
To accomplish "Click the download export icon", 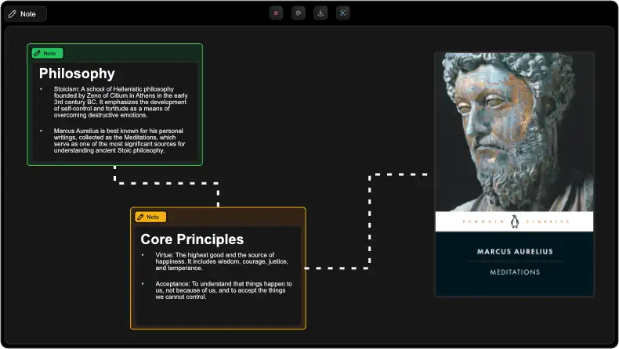I will [x=320, y=13].
